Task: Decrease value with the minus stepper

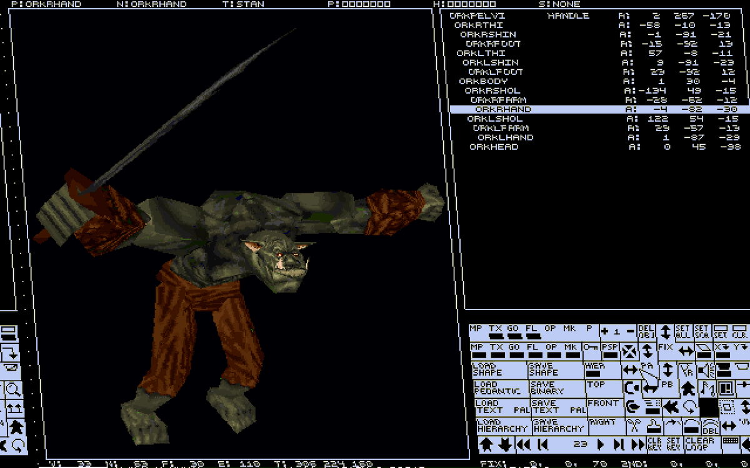Action: [631, 331]
